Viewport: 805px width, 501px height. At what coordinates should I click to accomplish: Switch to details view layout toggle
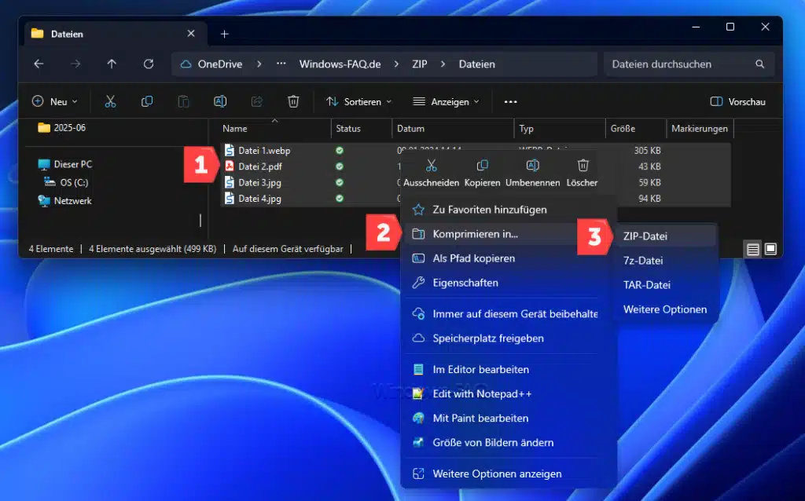[x=753, y=249]
